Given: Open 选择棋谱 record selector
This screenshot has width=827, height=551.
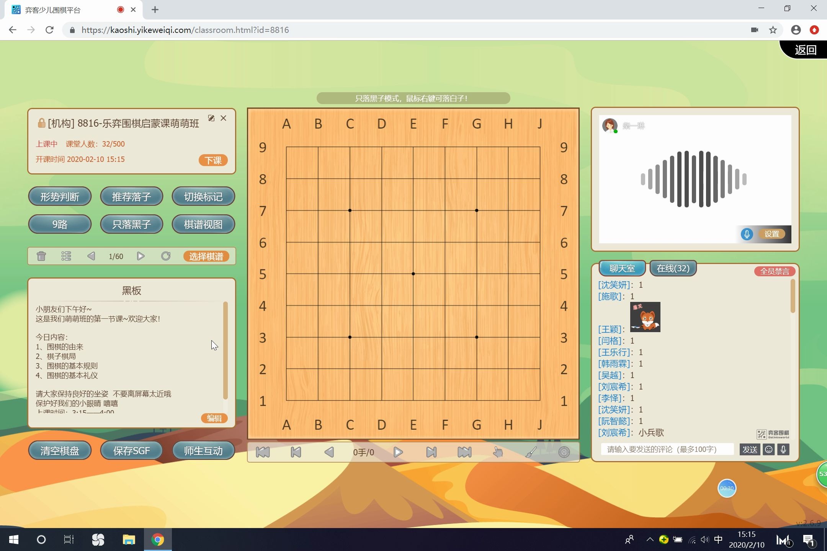Looking at the screenshot, I should coord(206,256).
